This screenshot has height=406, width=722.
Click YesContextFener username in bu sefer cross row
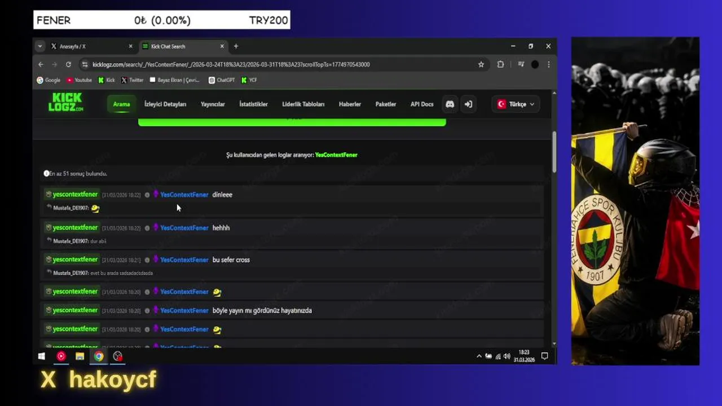[x=184, y=260]
